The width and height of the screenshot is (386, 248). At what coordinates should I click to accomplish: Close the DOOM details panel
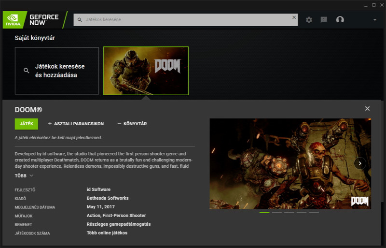367,109
